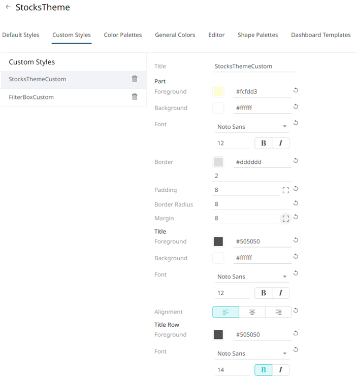The height and width of the screenshot is (383, 357).
Task: Switch to the Color Palettes tab
Action: pos(123,35)
